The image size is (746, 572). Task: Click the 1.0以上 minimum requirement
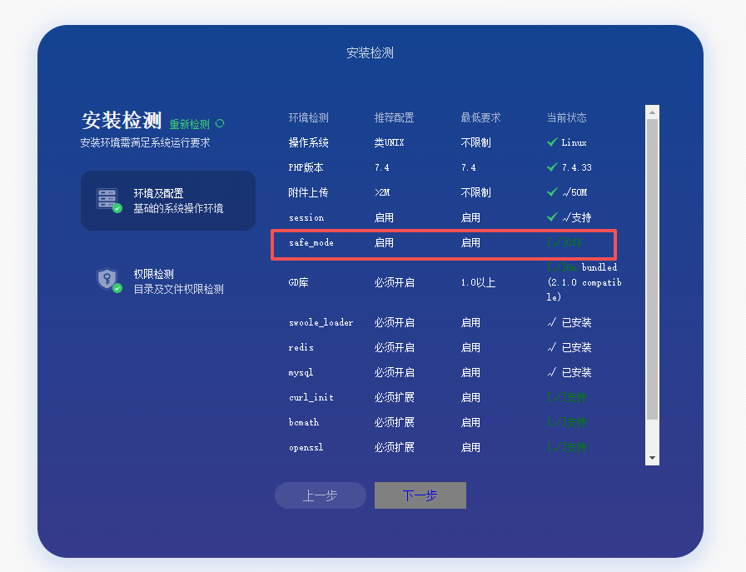point(478,282)
